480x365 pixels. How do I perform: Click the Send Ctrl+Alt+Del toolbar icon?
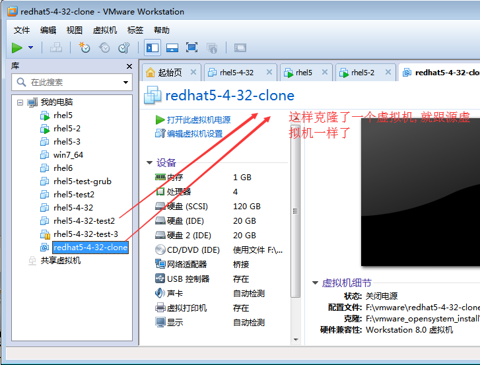(56, 48)
